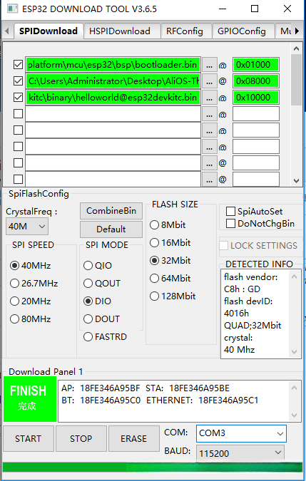Image resolution: width=306 pixels, height=481 pixels.
Task: Open the COM port dropdown showing COM3
Action: click(x=241, y=433)
